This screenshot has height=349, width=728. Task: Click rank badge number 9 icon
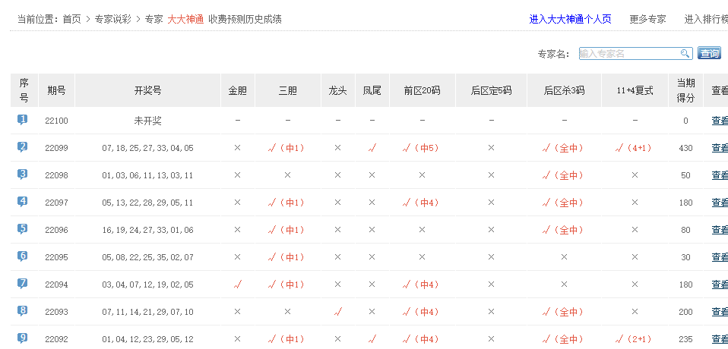pyautogui.click(x=23, y=338)
